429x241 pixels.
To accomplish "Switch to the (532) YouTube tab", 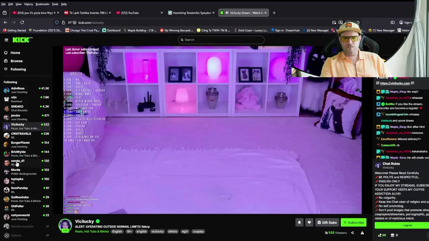I will (139, 13).
